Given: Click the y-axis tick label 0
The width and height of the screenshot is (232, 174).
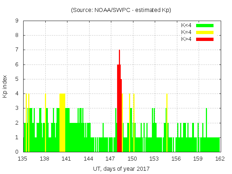Looking at the screenshot, I should (17, 152).
